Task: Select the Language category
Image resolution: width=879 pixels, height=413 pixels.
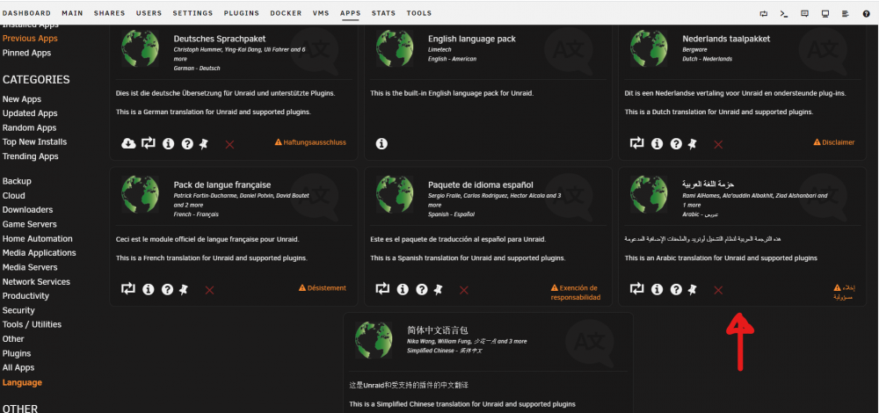Action: (22, 383)
